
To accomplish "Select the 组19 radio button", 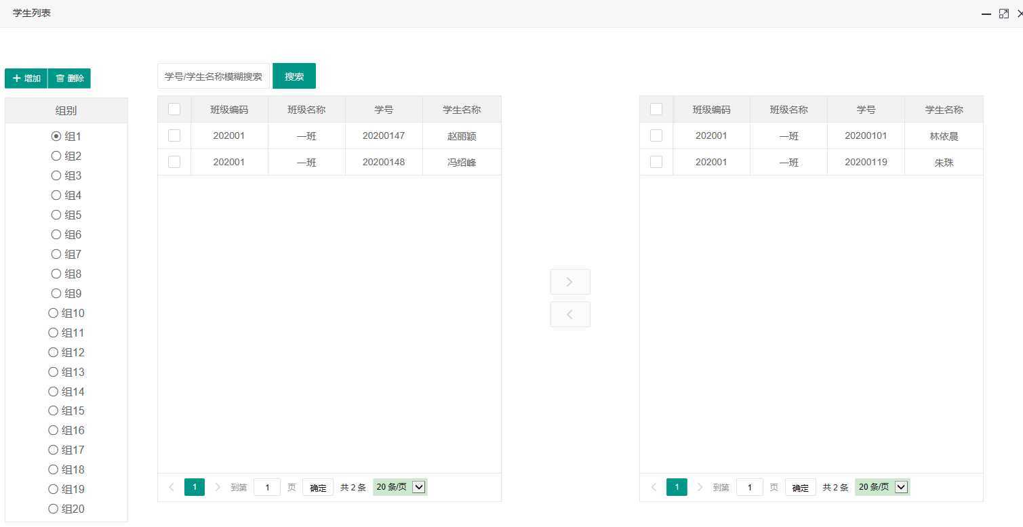I will click(x=54, y=489).
